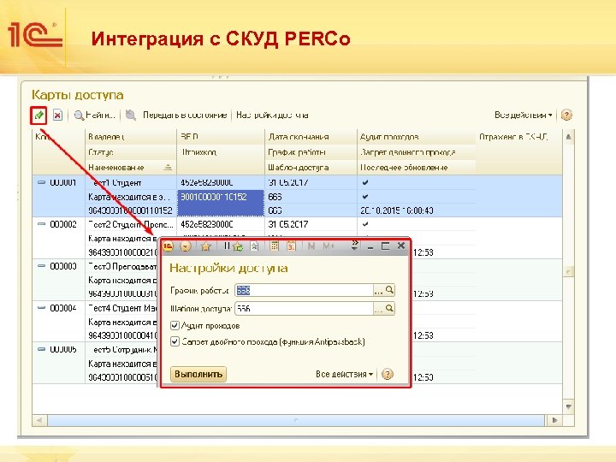This screenshot has width=616, height=462.
Task: Click the Шаблон доступа column header
Action: [x=311, y=168]
